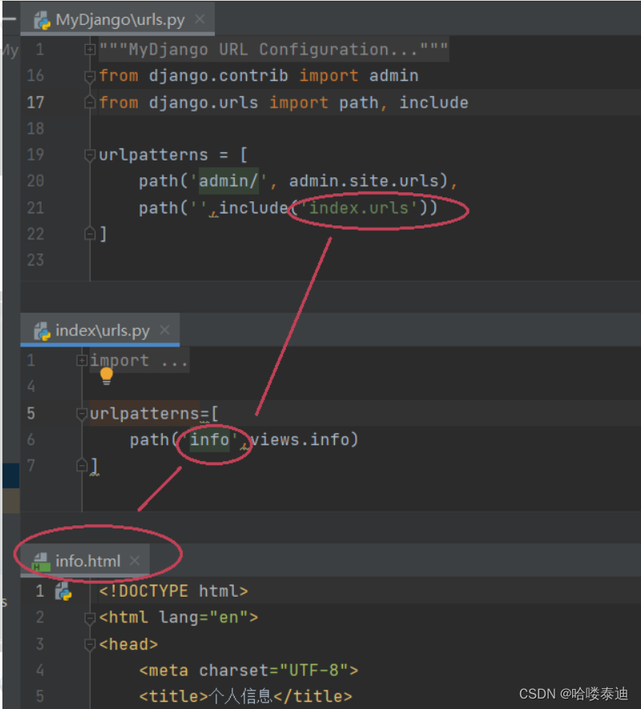Click the meta charset="UTF-8" tag
641x709 pixels.
tap(248, 671)
